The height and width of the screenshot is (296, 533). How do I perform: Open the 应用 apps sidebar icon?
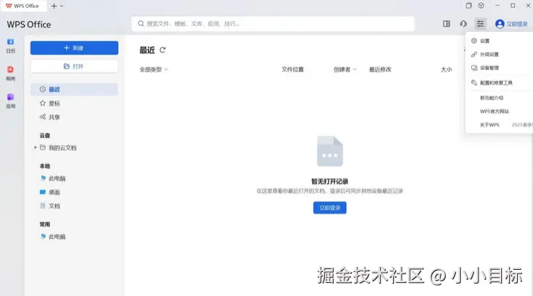coord(10,101)
